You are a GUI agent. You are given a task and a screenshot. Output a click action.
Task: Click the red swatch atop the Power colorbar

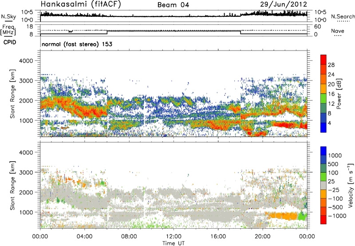coord(323,60)
